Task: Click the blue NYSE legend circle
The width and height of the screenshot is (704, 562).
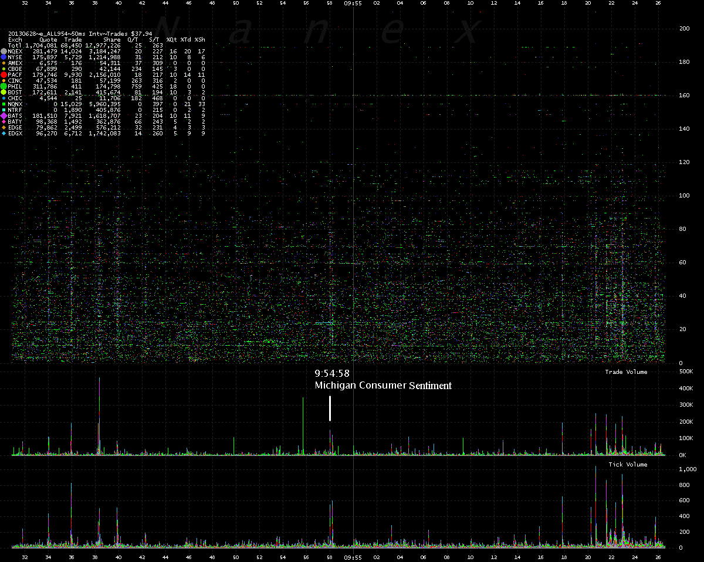Action: pyautogui.click(x=4, y=57)
